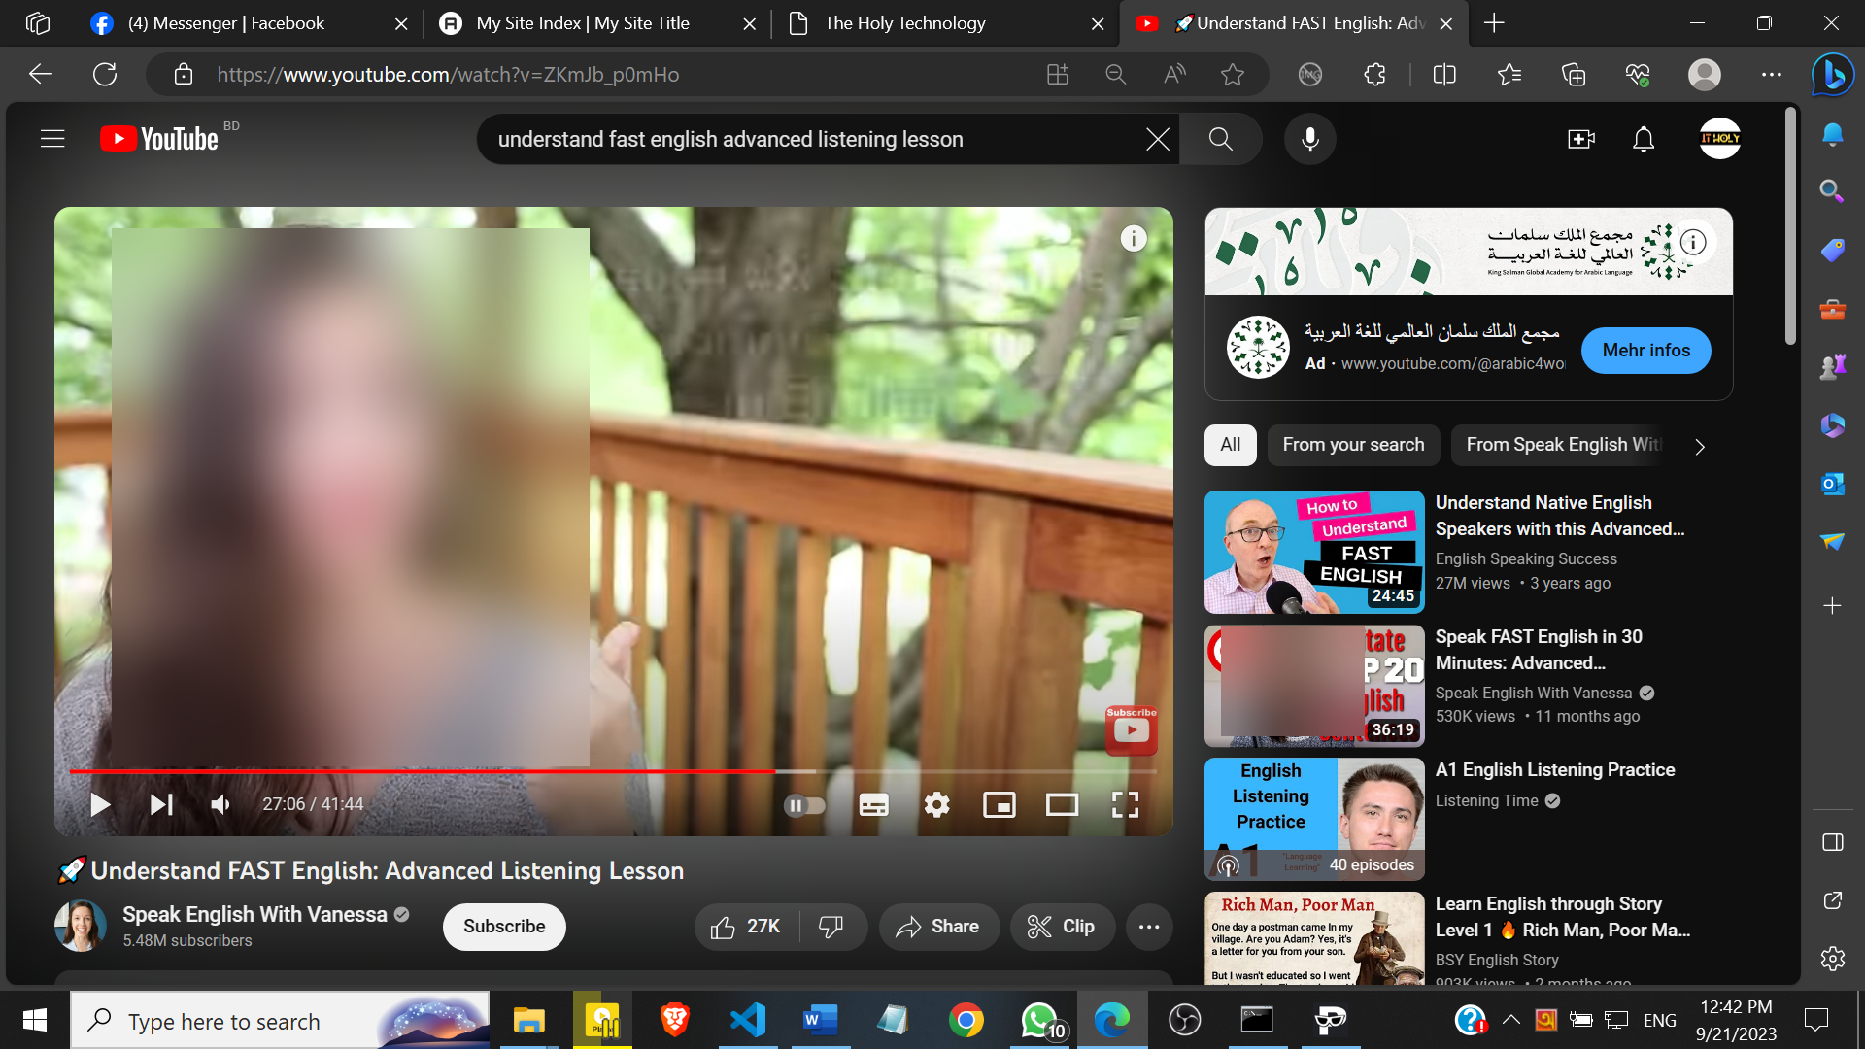Subscribe to Speak English With Vanessa

503,927
